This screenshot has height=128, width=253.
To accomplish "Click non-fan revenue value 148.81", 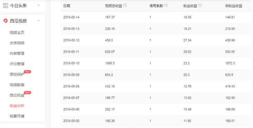I will click(230, 17).
